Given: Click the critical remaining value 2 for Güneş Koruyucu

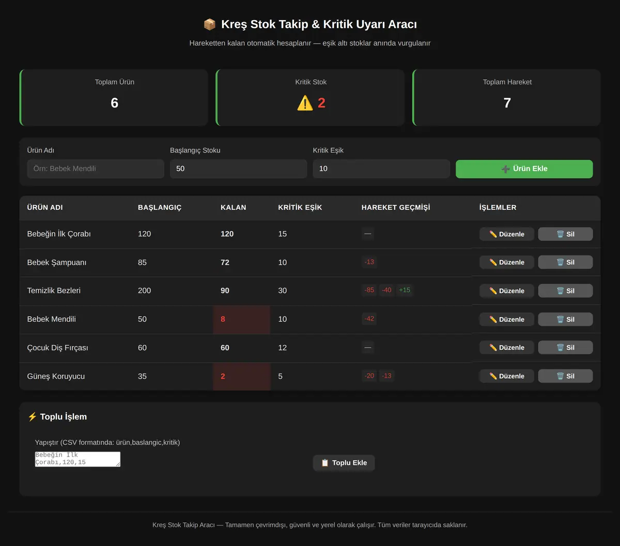Looking at the screenshot, I should pyautogui.click(x=223, y=377).
